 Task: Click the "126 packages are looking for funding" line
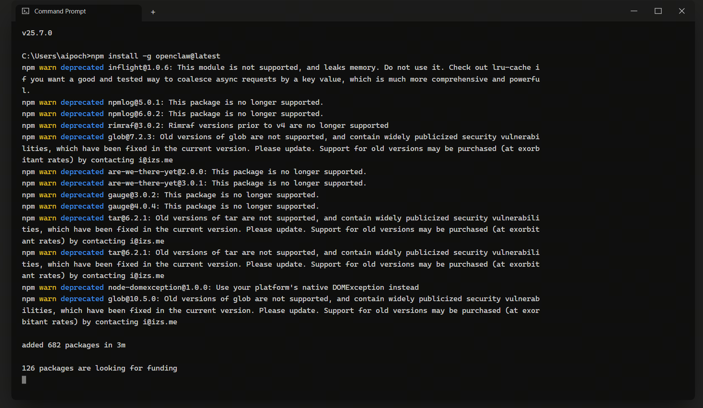99,368
